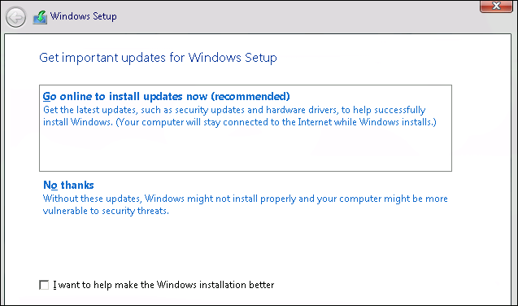This screenshot has height=306, width=518.
Task: Close the Windows Setup window
Action: 496,6
